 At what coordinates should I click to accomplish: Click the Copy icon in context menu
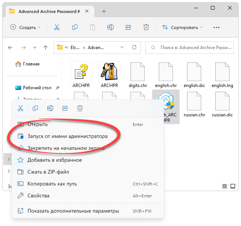tap(35, 108)
